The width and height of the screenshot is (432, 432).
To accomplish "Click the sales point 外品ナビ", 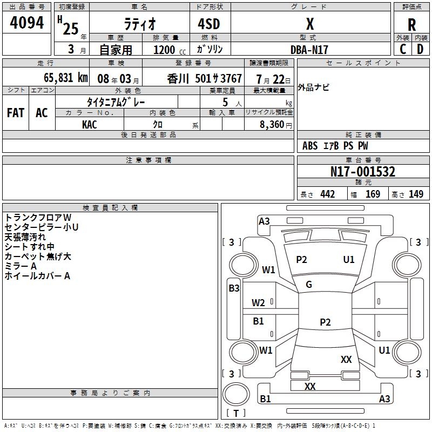I will tap(313, 87).
